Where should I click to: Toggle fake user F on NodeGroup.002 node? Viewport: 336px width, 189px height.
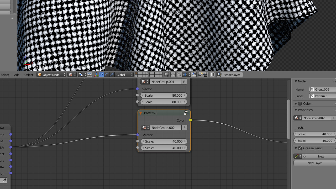[184, 128]
